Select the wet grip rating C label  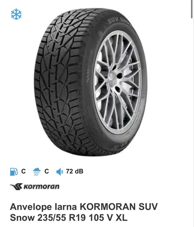pos(47,172)
